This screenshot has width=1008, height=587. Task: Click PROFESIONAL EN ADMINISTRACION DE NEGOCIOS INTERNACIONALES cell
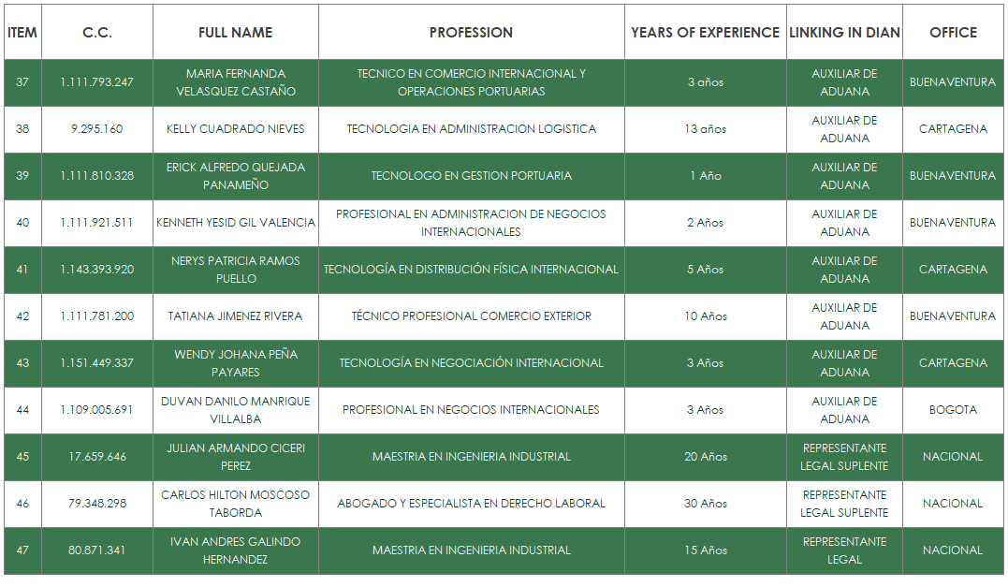pos(471,223)
